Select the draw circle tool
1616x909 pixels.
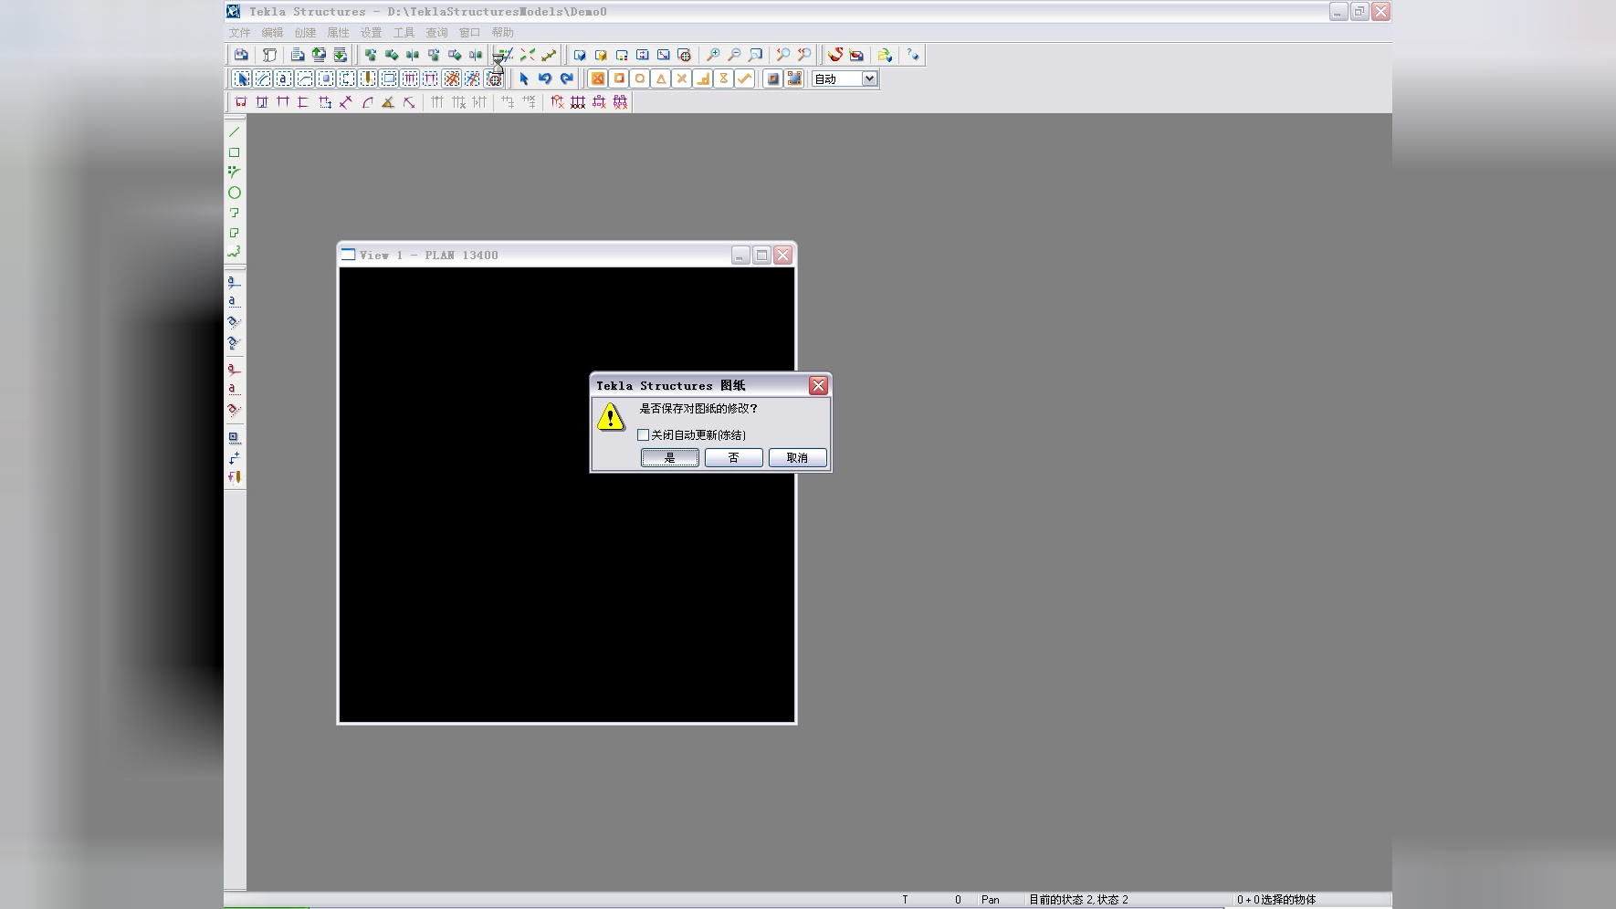pyautogui.click(x=235, y=193)
